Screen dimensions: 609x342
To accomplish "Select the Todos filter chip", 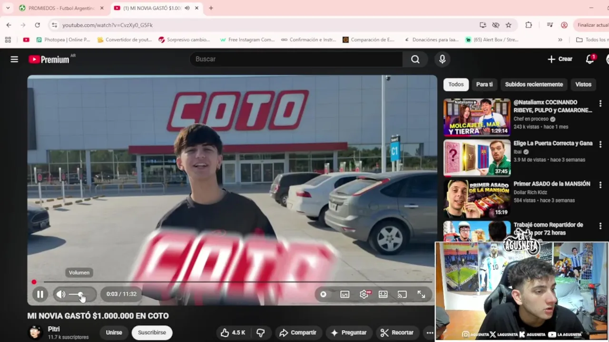I will [456, 84].
